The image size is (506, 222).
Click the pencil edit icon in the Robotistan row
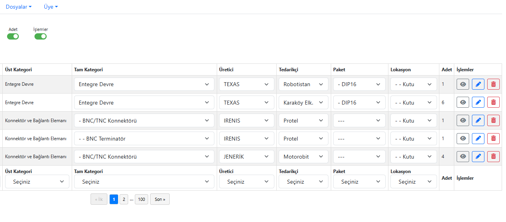478,84
